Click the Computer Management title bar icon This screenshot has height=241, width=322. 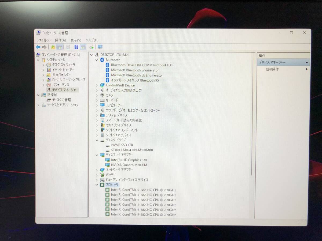pyautogui.click(x=38, y=33)
